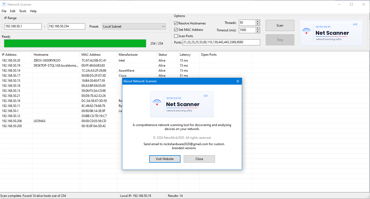The height and width of the screenshot is (199, 370).
Task: Click the AzureWave manufacturer cell
Action: coord(126,71)
